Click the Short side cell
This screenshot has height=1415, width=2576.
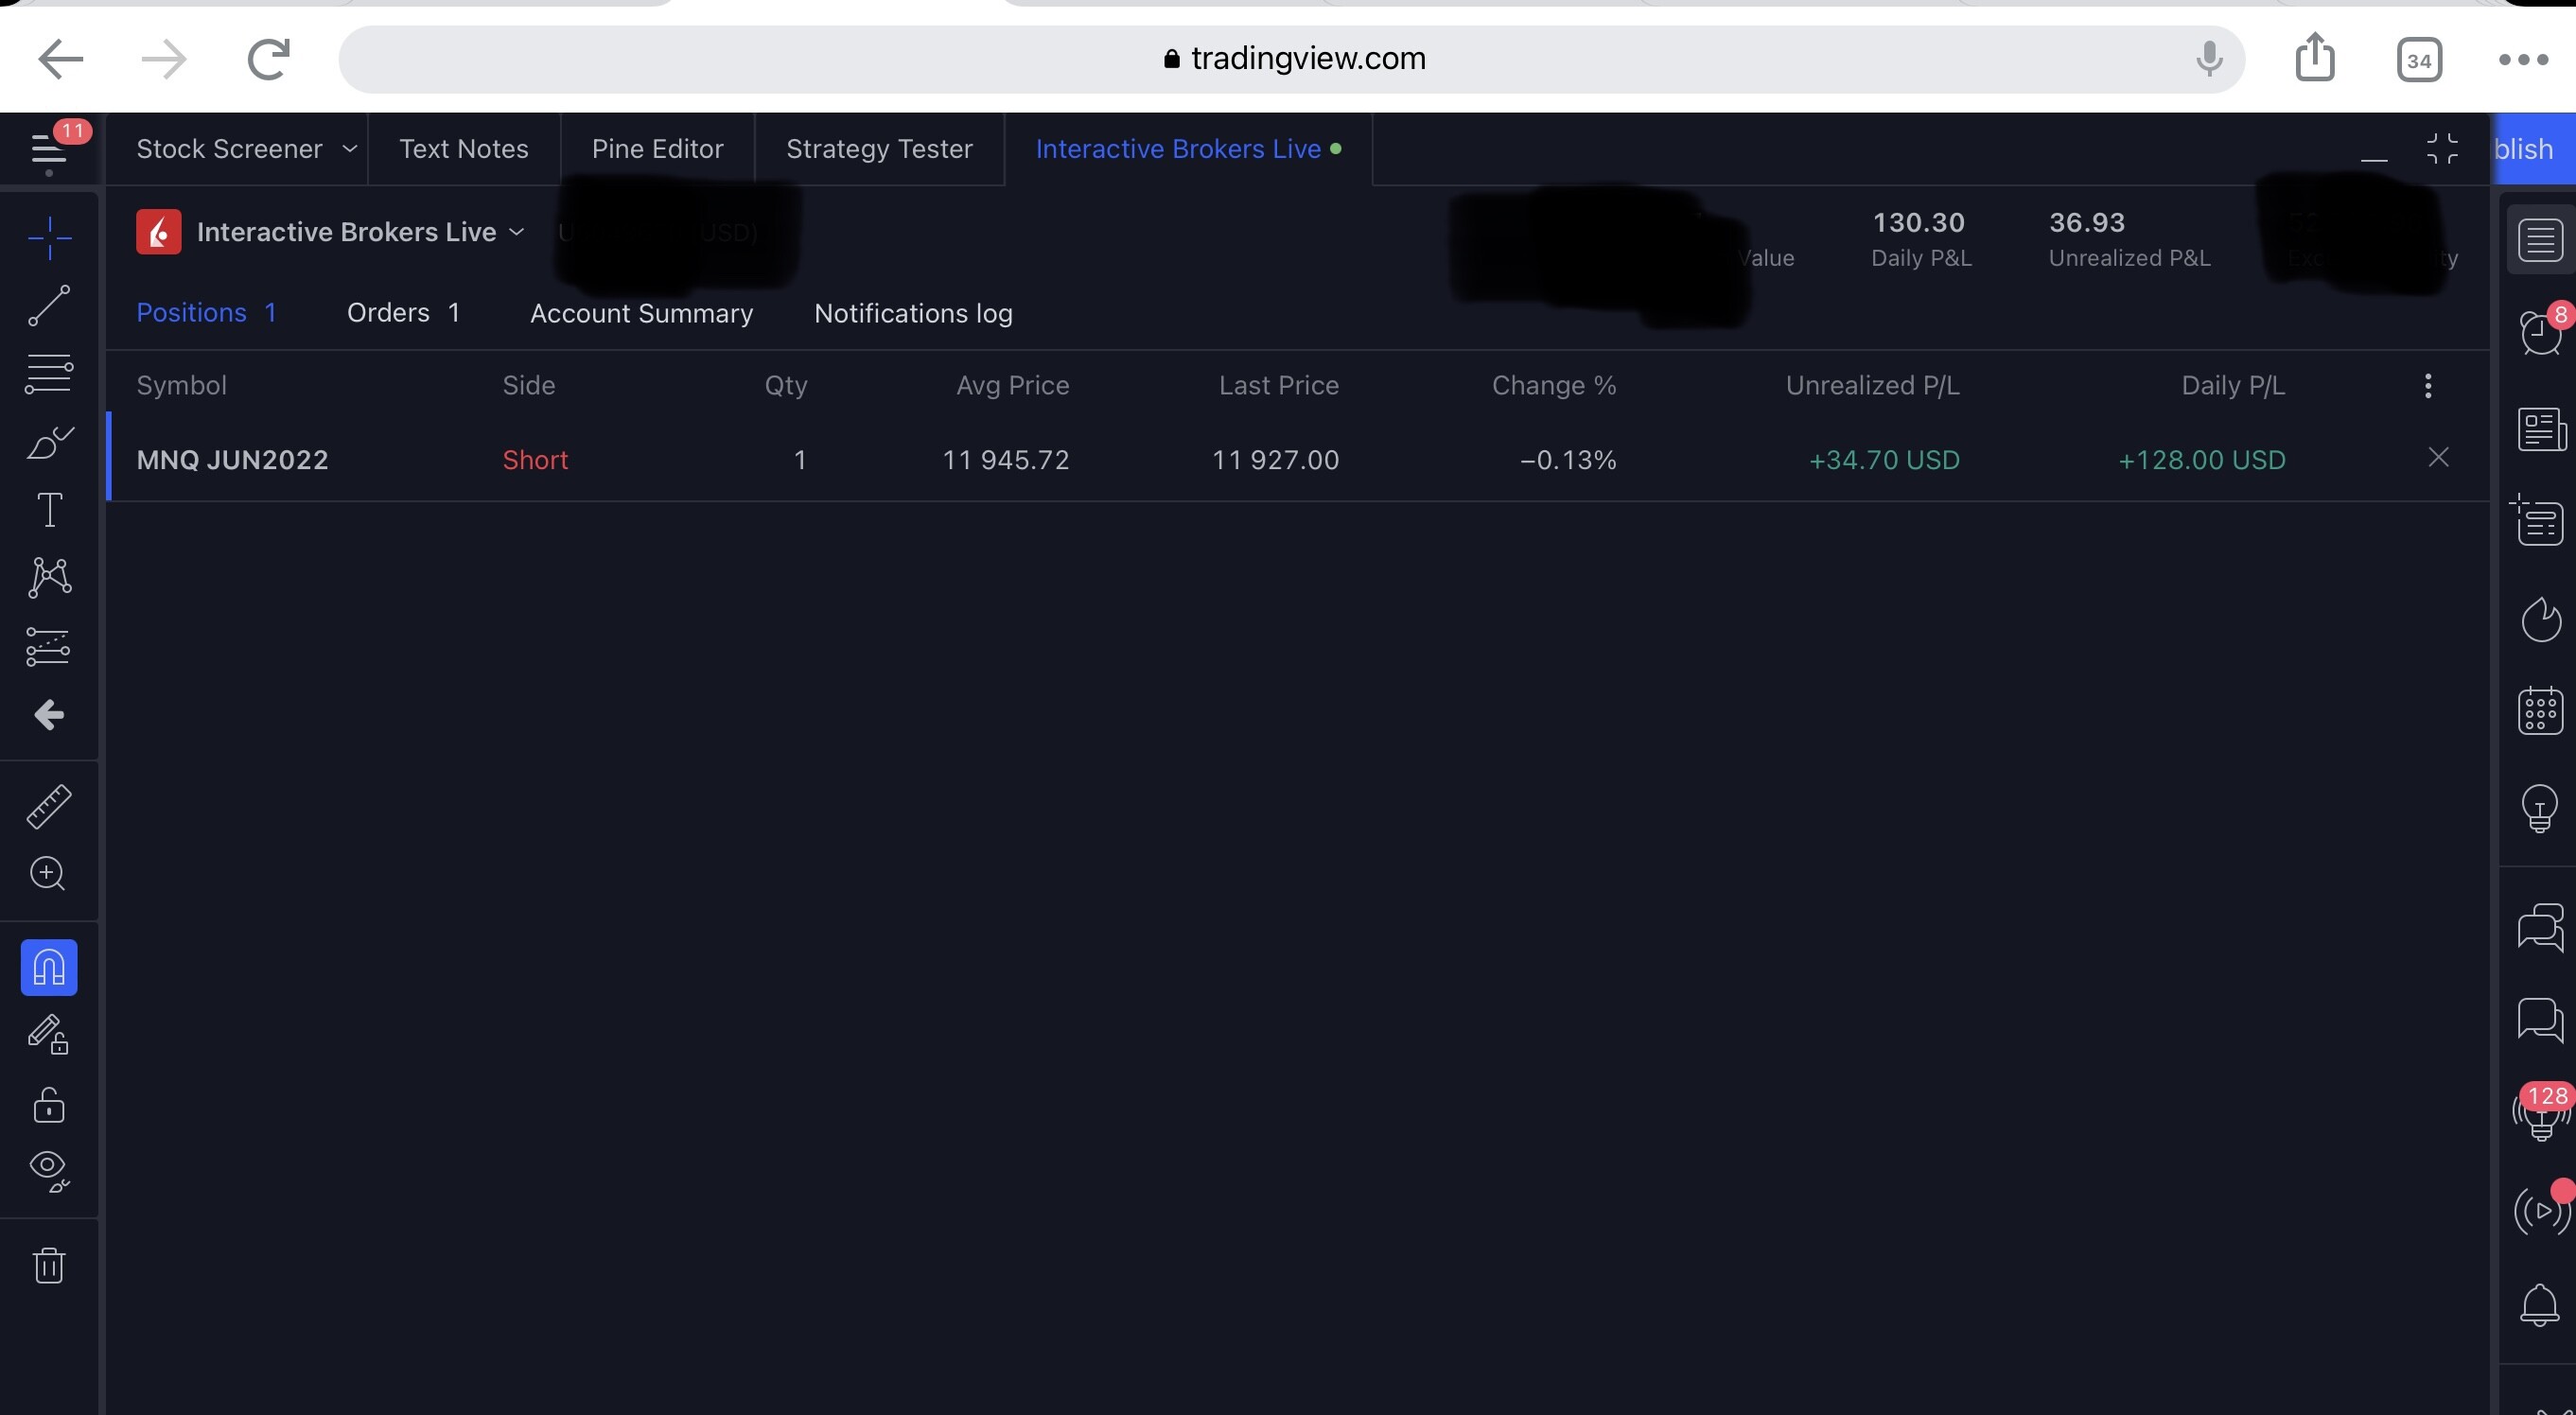click(x=535, y=460)
